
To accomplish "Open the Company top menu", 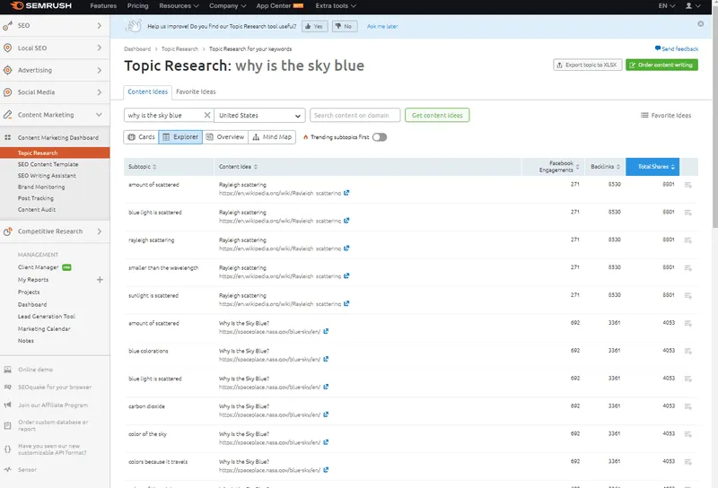I will click(228, 5).
